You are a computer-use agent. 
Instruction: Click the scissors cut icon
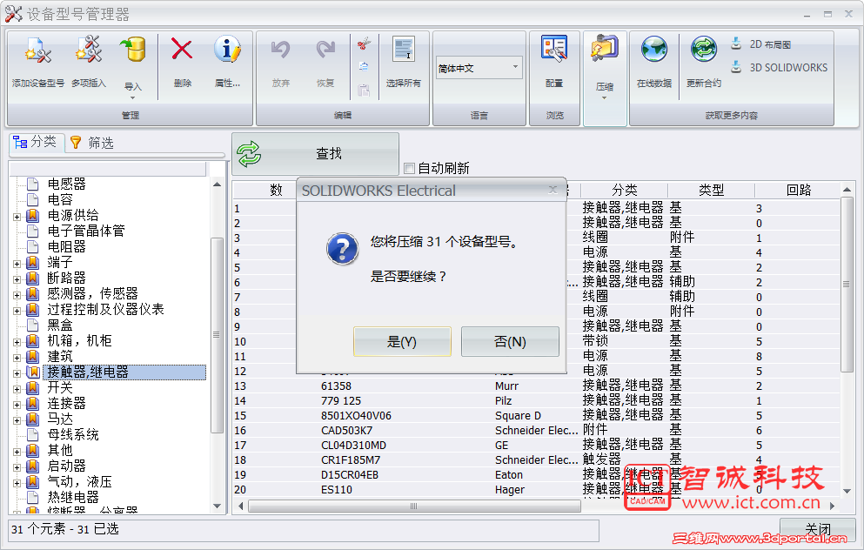(364, 43)
